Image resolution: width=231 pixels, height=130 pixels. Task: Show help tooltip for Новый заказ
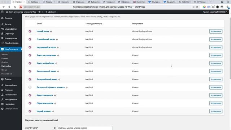[51, 31]
